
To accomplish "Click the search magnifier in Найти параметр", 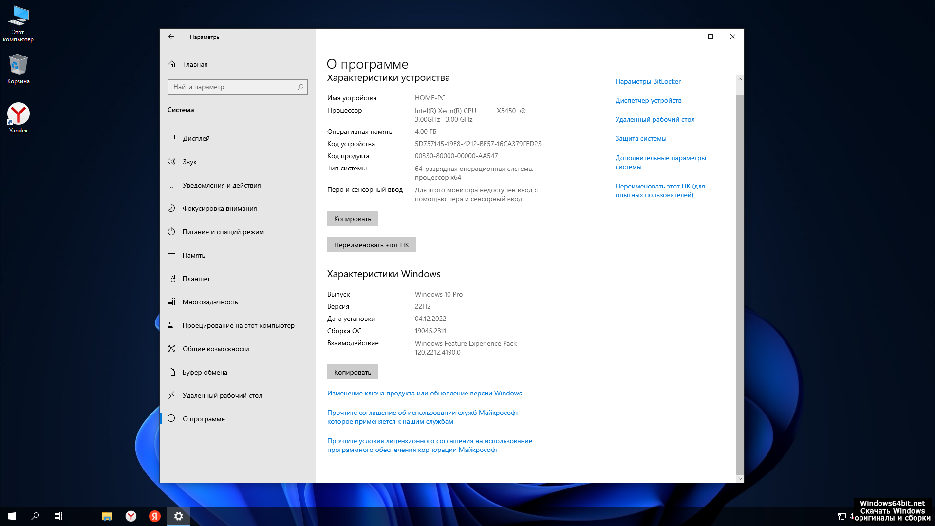I will (x=300, y=87).
